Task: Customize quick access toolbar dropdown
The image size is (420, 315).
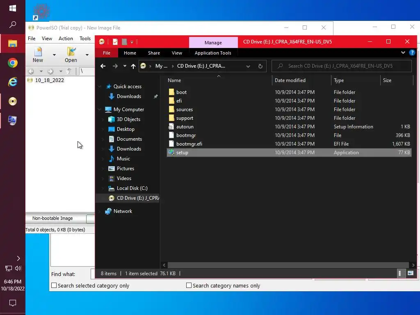Action: tap(132, 42)
